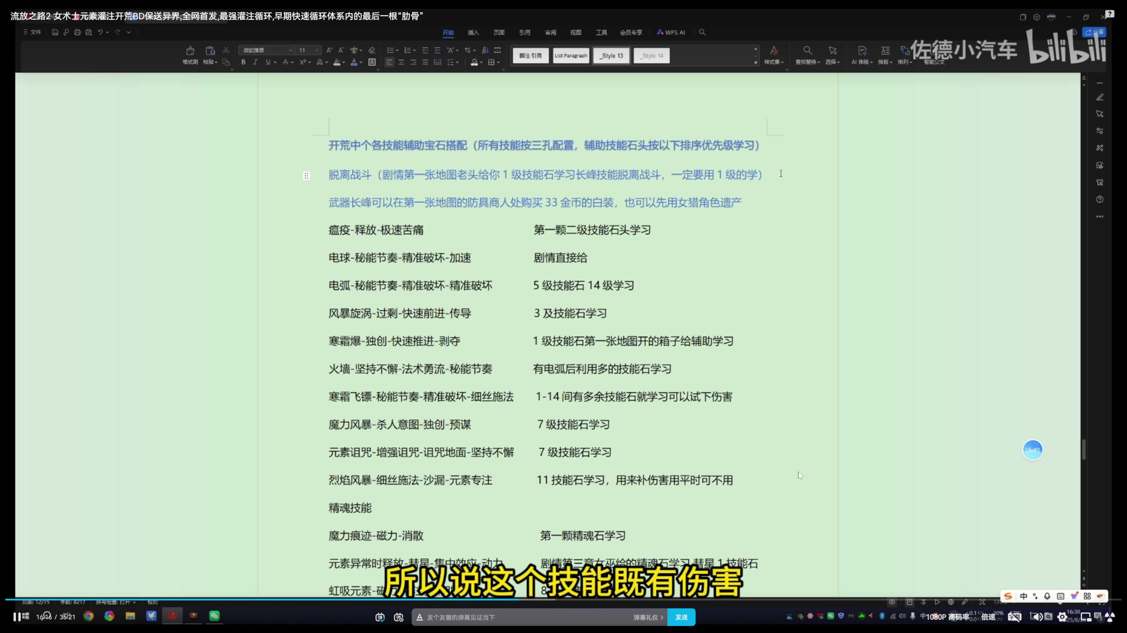Screen dimensions: 1127x633
Task: Apply the _Style 13 style
Action: 611,56
